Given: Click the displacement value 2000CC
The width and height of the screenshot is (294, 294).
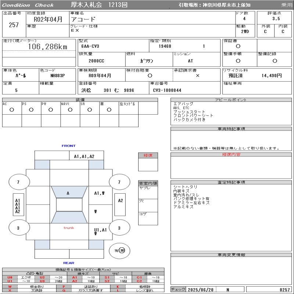Looking at the screenshot, I should pyautogui.click(x=96, y=61).
